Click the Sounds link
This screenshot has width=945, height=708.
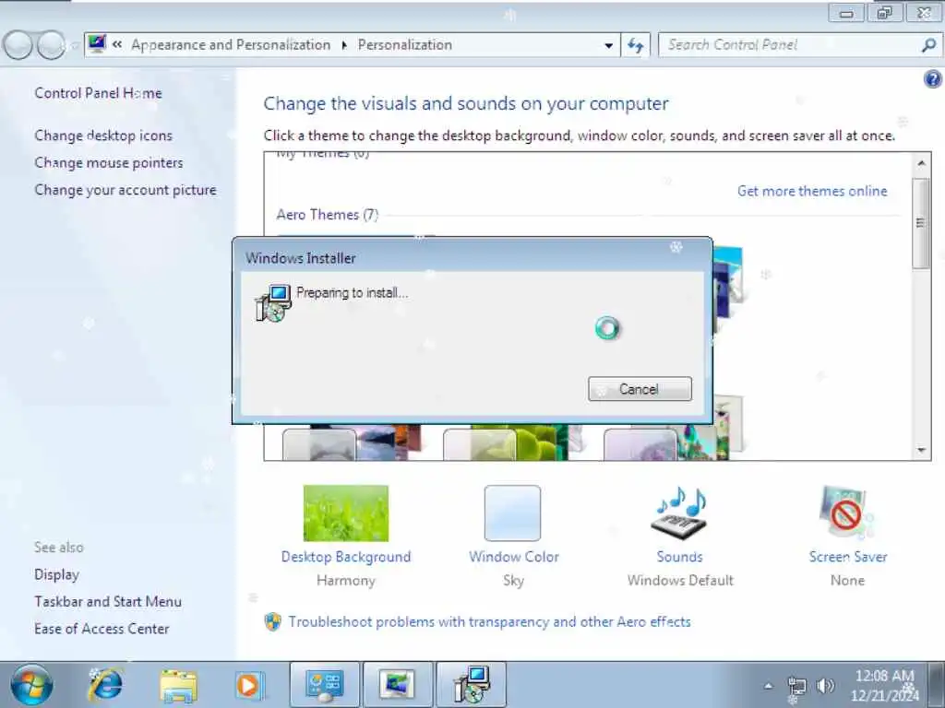click(680, 557)
